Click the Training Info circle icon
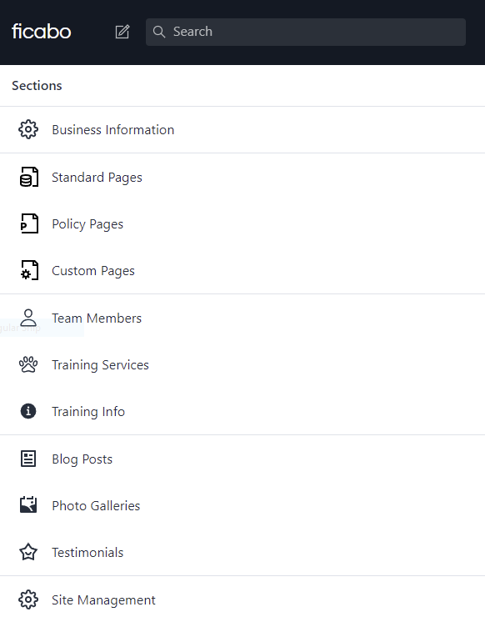Image resolution: width=485 pixels, height=632 pixels. pos(28,411)
